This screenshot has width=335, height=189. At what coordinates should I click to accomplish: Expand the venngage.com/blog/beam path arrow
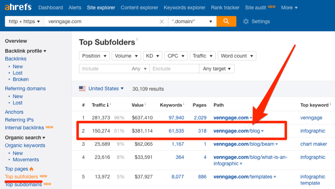(x=277, y=144)
